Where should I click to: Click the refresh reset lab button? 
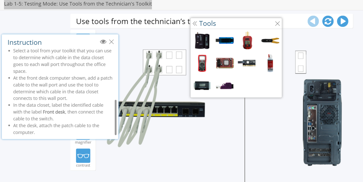coord(328,21)
